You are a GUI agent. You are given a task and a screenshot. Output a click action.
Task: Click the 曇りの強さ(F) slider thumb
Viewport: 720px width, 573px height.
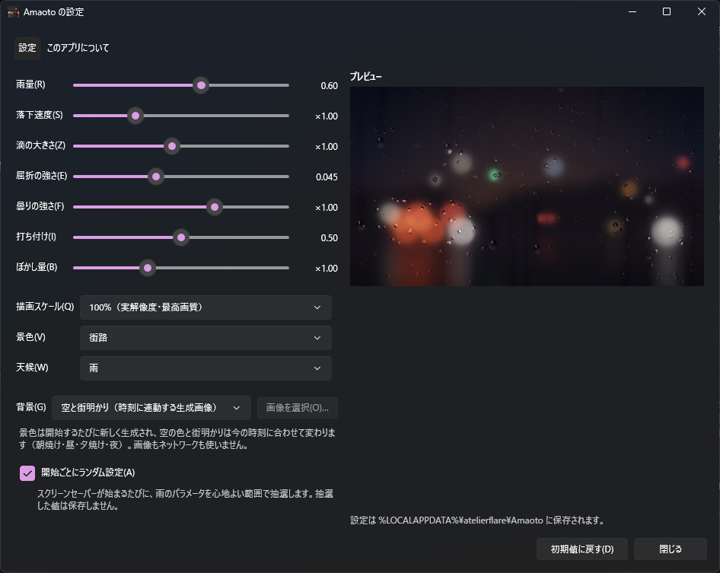point(215,207)
